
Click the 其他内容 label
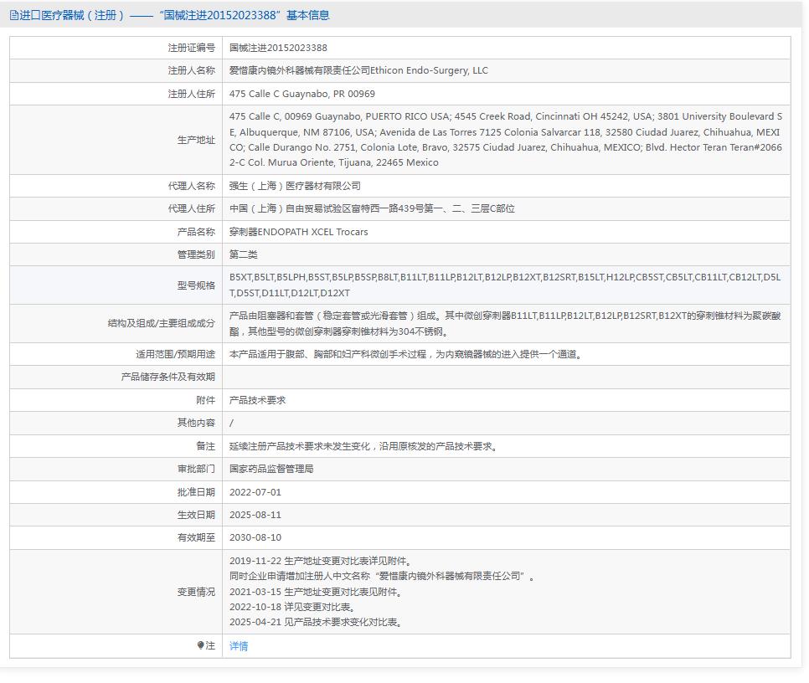click(196, 423)
